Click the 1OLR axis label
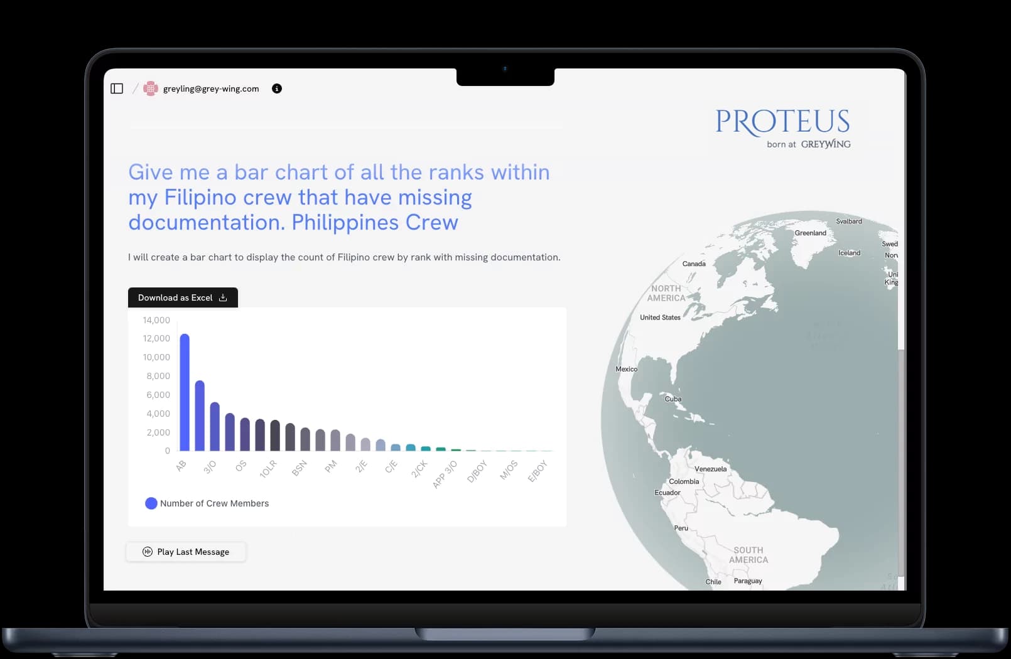Viewport: 1011px width, 659px height. click(x=268, y=469)
